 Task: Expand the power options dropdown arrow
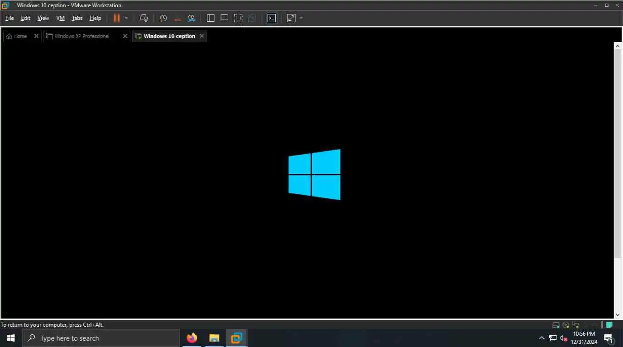126,18
